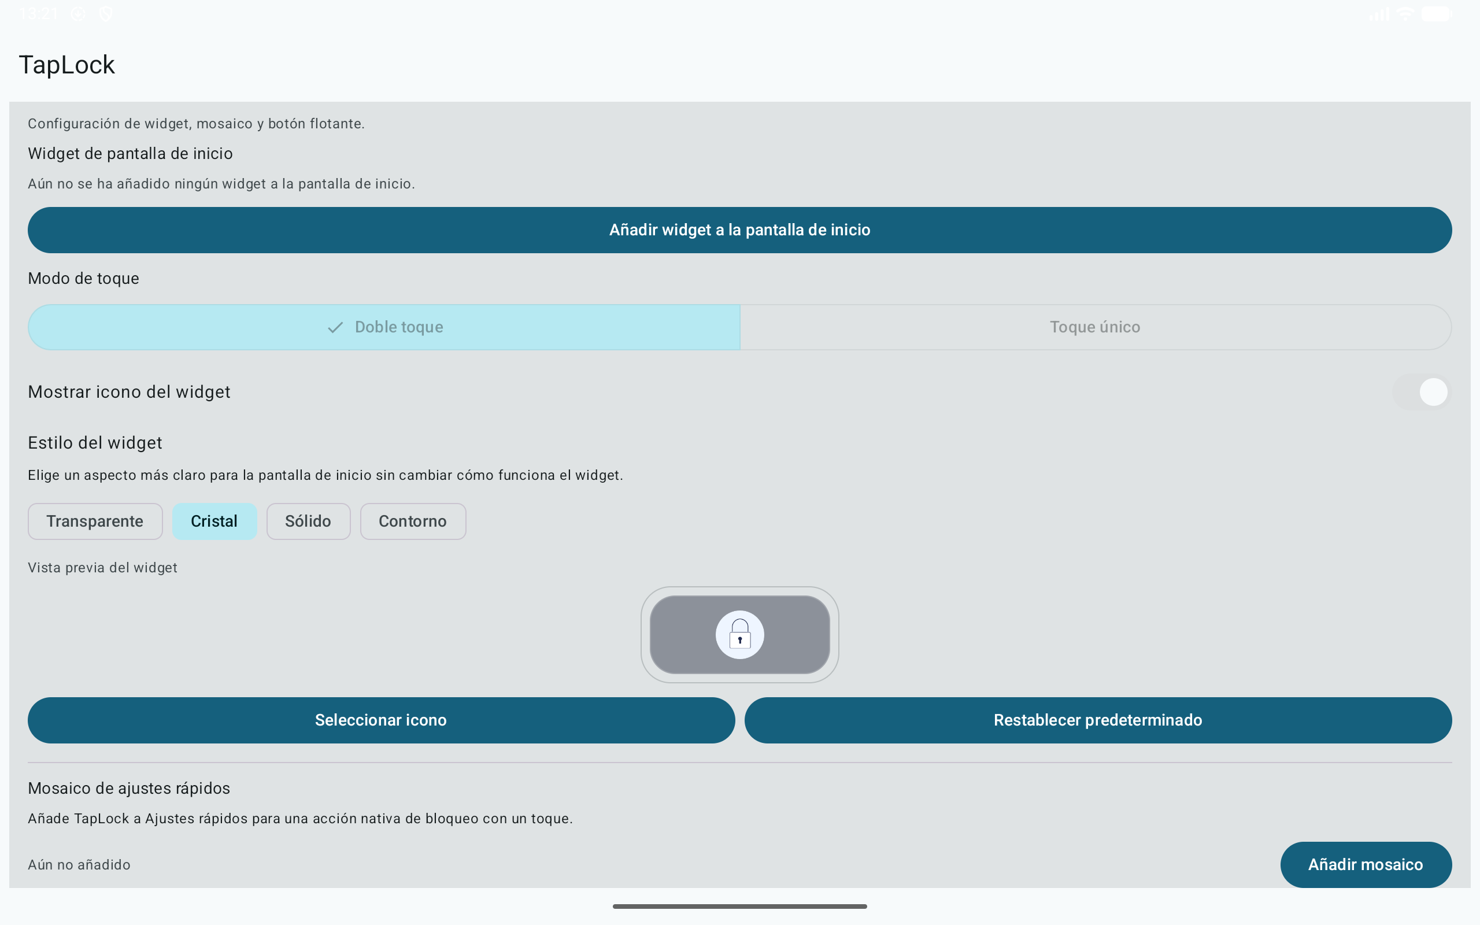Tap the bottom navigation gesture handle
Screen dimensions: 1480x925
pos(740,906)
